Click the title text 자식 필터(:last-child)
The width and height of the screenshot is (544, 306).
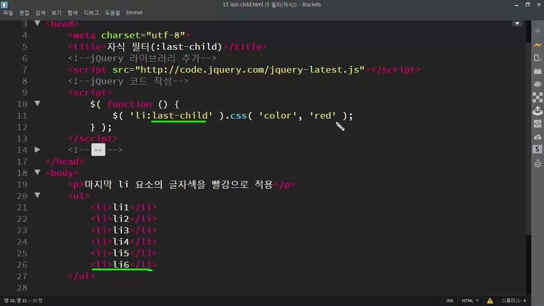click(x=164, y=47)
